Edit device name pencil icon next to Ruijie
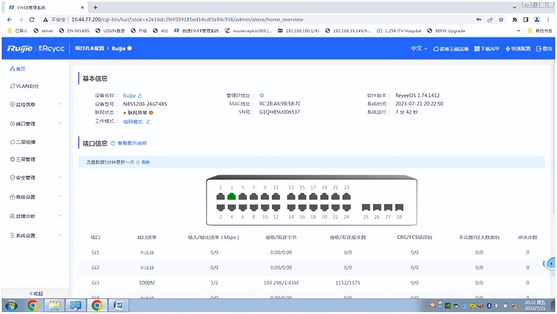This screenshot has height=314, width=557. click(140, 96)
